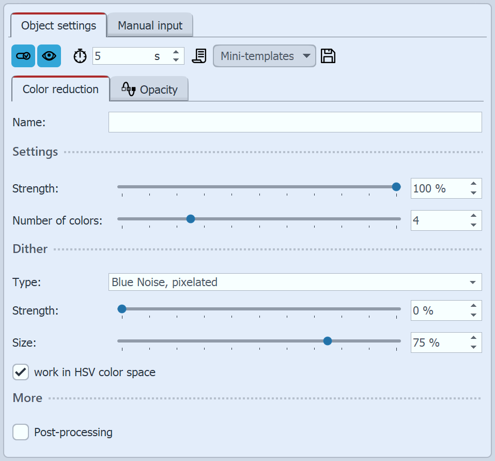Image resolution: width=495 pixels, height=461 pixels.
Task: Click the Number of colors slider handle
Action: click(191, 219)
